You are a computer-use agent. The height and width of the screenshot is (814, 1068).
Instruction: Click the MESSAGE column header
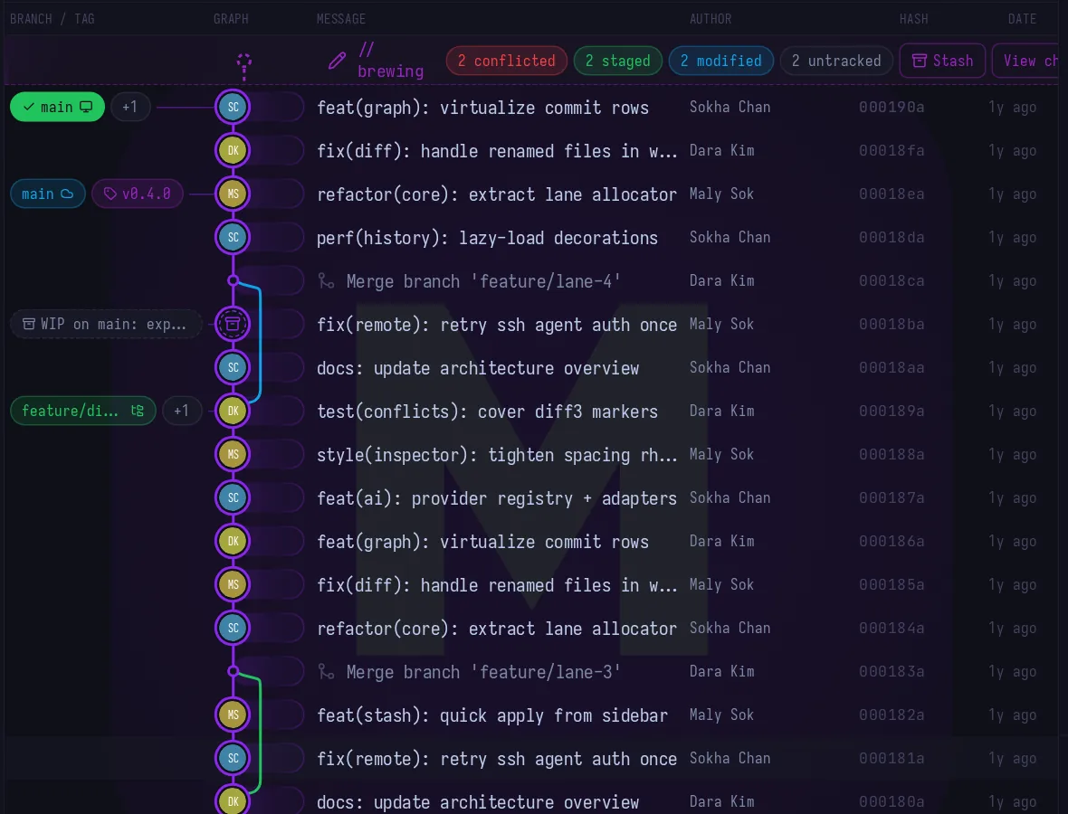341,19
